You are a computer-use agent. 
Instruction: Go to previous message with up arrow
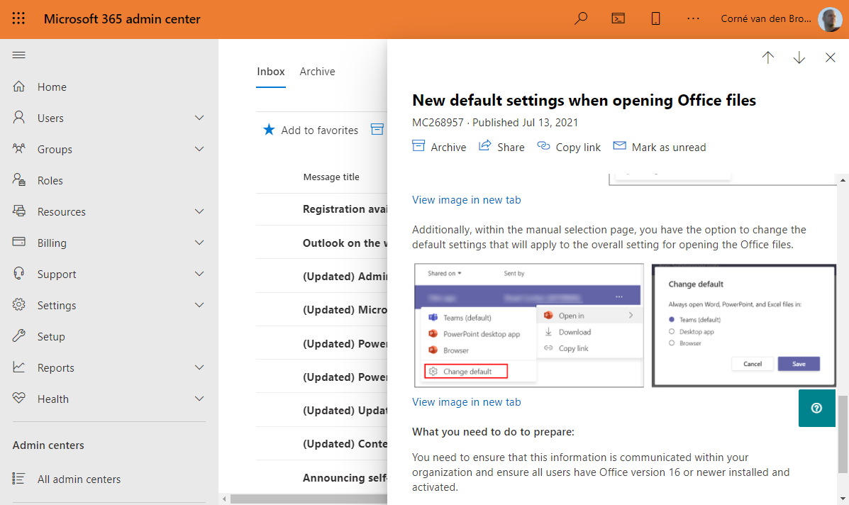click(x=767, y=57)
